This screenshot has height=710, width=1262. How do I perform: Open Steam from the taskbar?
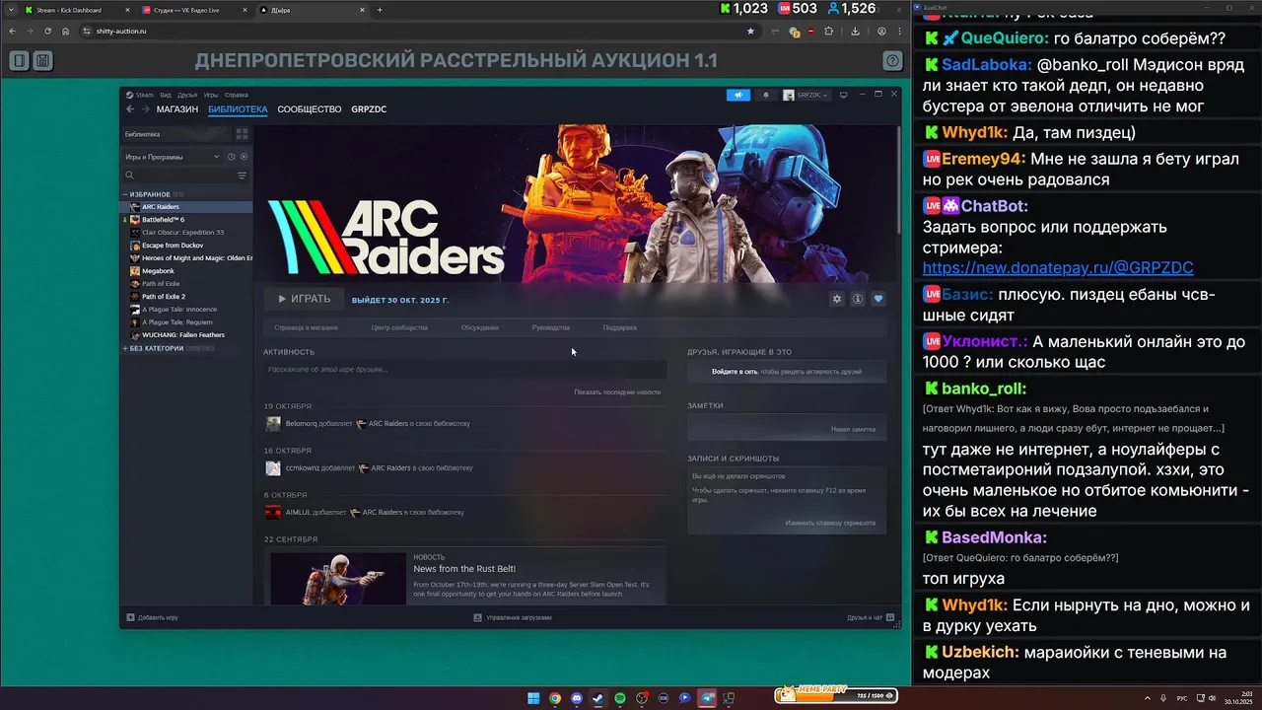pos(598,698)
